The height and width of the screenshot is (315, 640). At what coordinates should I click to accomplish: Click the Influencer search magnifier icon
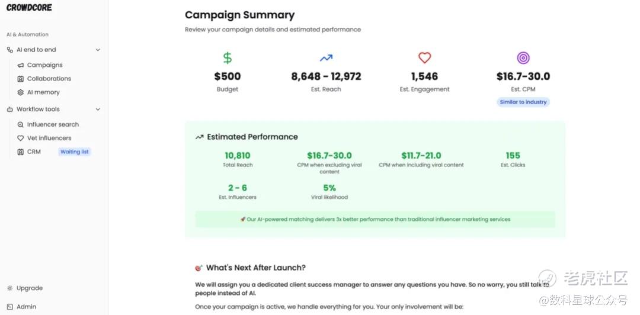click(20, 124)
